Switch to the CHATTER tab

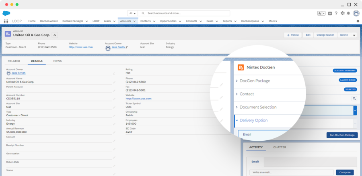(x=280, y=147)
